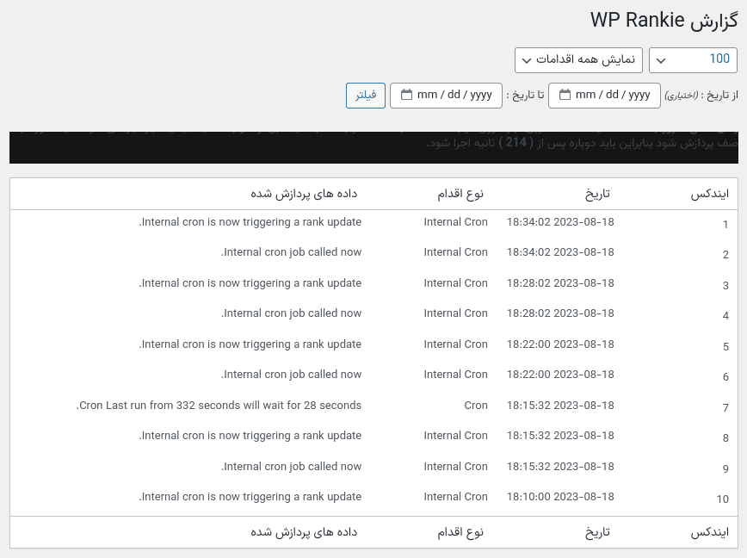Click the ایندکس footer column label
The height and width of the screenshot is (558, 747).
pos(709,532)
